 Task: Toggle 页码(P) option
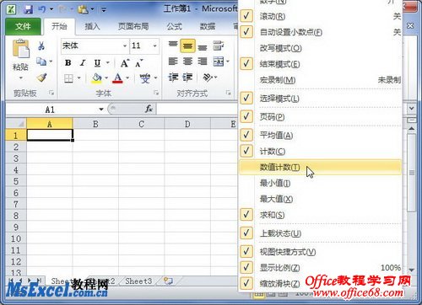(x=246, y=116)
